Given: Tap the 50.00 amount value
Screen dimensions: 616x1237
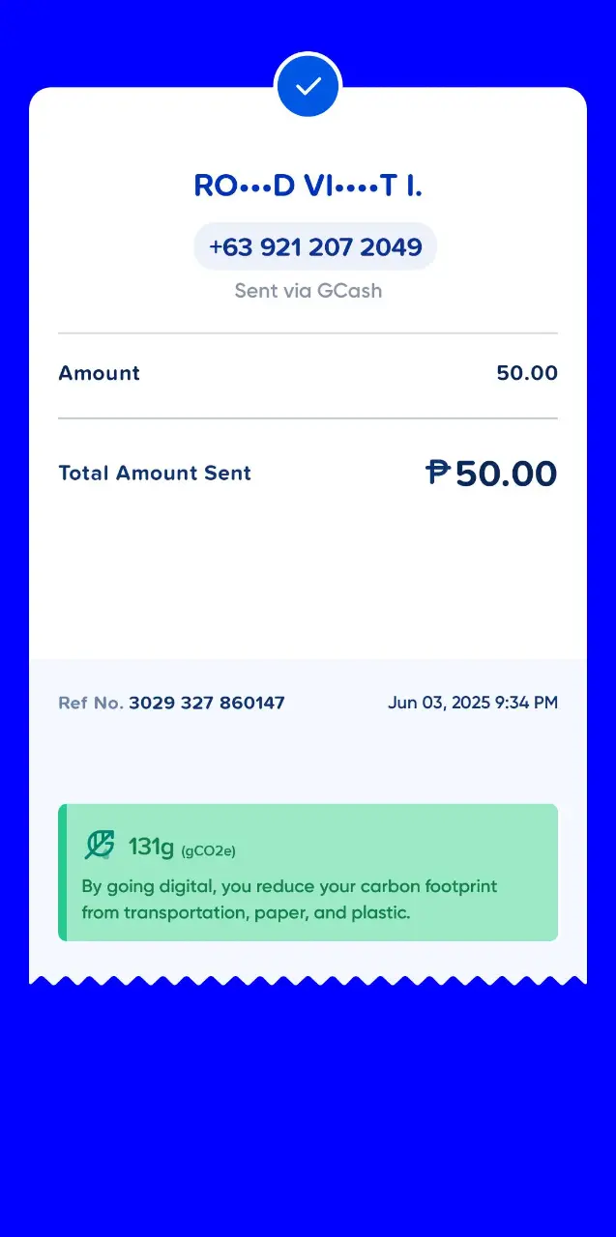Looking at the screenshot, I should click(527, 373).
